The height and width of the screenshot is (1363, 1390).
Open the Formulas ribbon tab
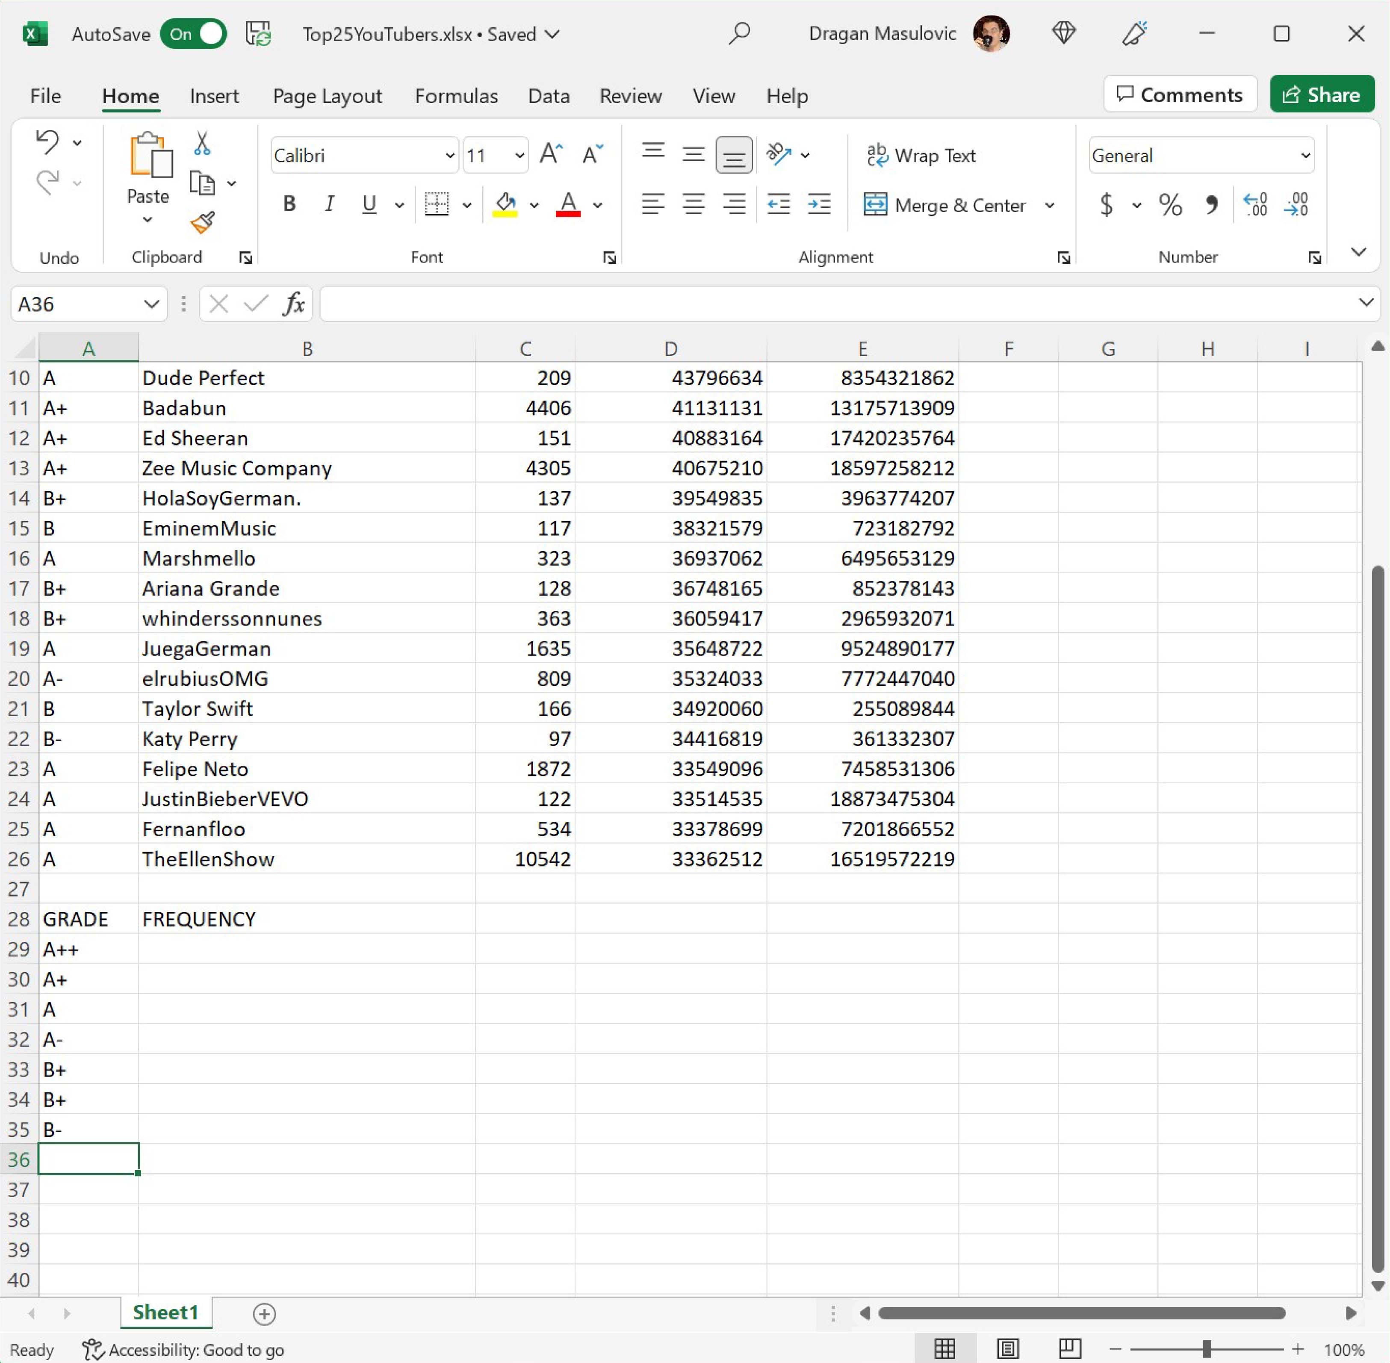click(x=456, y=96)
